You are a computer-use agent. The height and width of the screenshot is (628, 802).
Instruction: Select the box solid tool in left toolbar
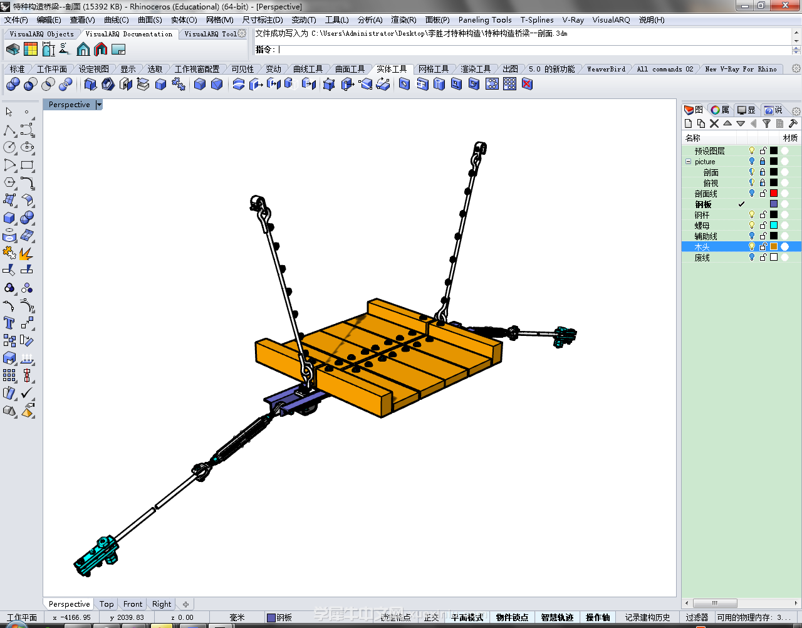click(9, 217)
